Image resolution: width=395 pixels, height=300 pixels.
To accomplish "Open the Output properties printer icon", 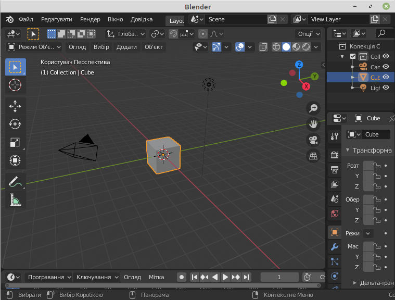I will [x=335, y=170].
